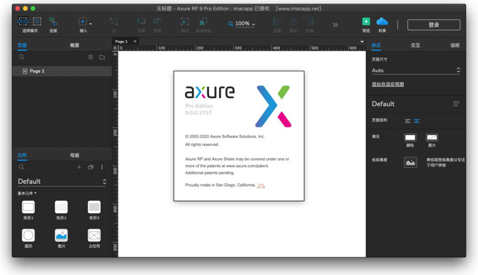Switch to the 交互 interactions tab
Viewport: 478px width, 275px height.
click(415, 45)
